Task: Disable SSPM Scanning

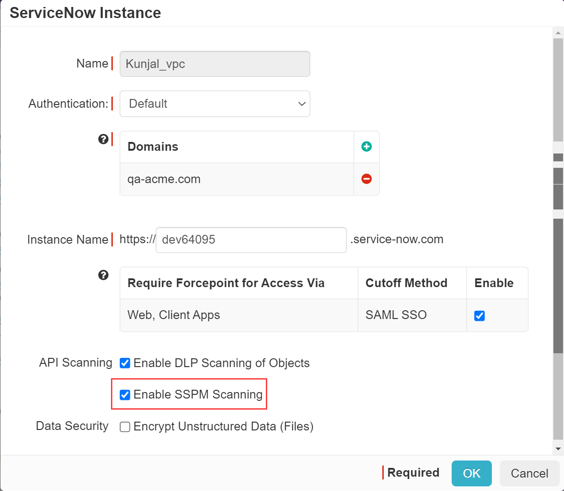Action: point(125,394)
